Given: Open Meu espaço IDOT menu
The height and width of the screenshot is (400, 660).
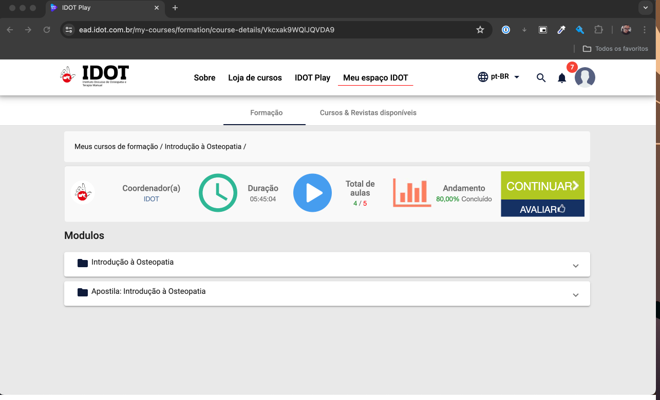Looking at the screenshot, I should coord(375,78).
